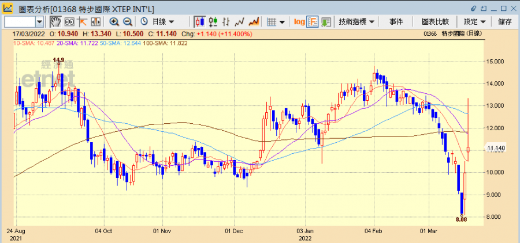Switch to mountain area chart type
The width and height of the screenshot is (520, 243).
254,22
